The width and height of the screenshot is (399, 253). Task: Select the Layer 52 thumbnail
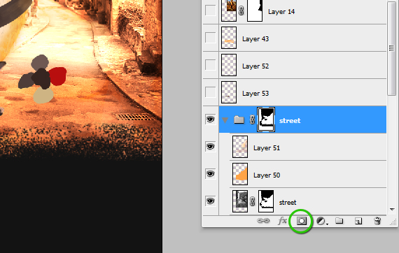click(229, 65)
